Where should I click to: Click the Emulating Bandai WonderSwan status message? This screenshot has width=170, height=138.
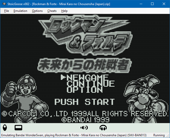74,135
